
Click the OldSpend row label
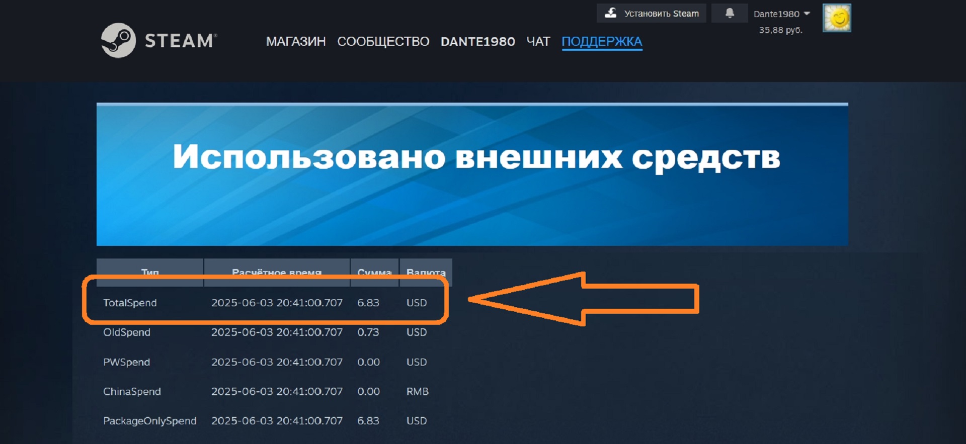click(x=127, y=332)
